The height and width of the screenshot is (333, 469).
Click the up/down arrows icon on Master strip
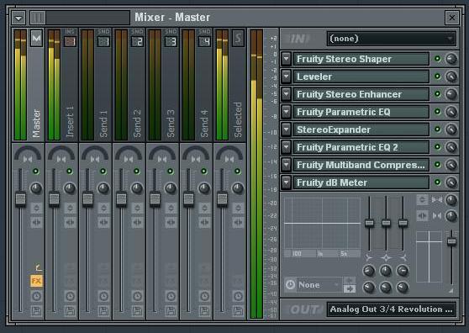[36, 208]
